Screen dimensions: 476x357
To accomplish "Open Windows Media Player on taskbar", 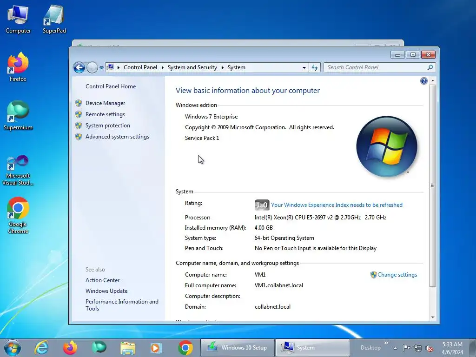I will (x=157, y=348).
